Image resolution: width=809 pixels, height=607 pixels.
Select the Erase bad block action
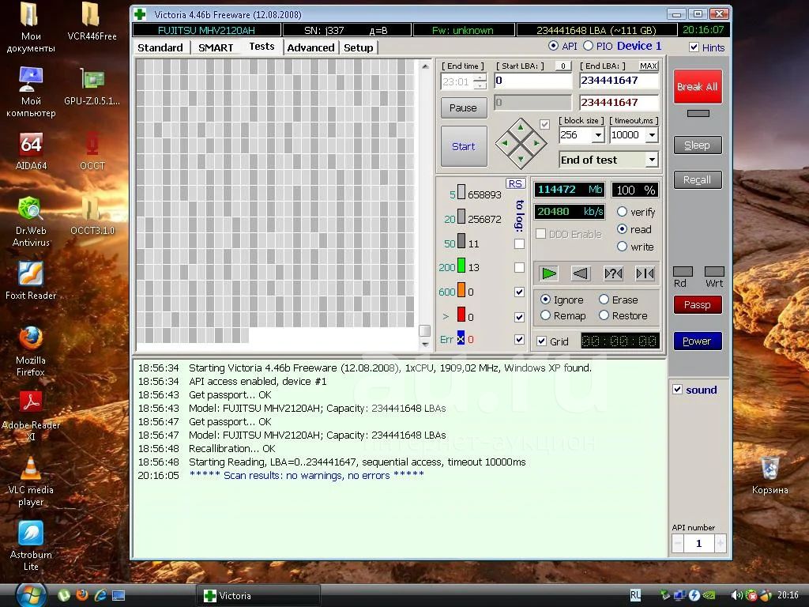pos(604,300)
